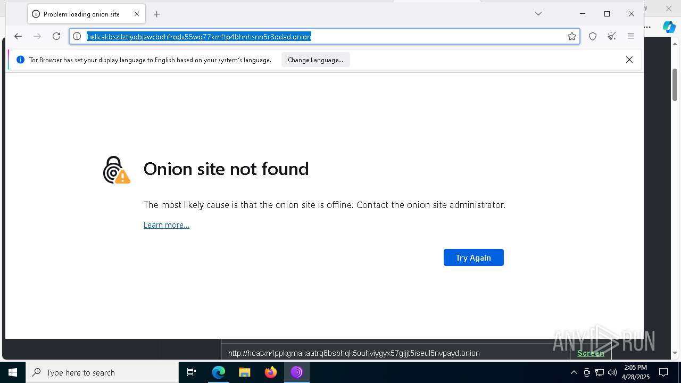
Task: Launch Microsoft Edge from the taskbar
Action: point(219,372)
